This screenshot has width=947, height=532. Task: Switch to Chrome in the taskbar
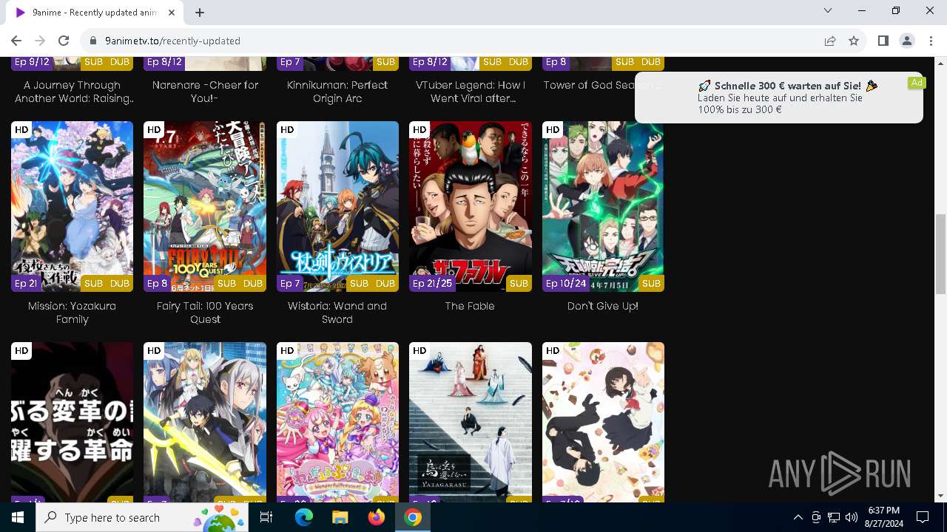(413, 517)
